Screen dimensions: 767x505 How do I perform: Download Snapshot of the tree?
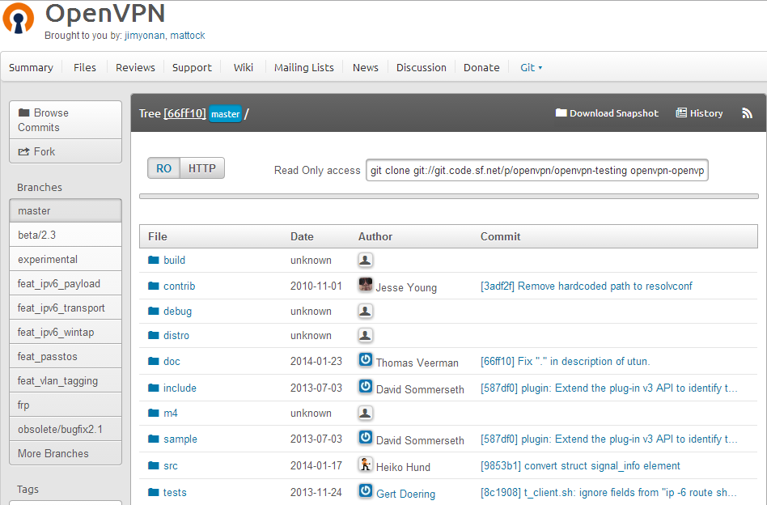(x=607, y=113)
